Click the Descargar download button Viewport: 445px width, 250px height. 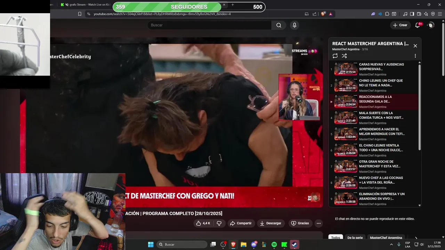pos(271,223)
